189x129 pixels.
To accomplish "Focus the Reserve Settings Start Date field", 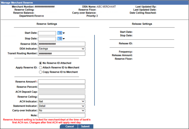I will [x=47, y=33].
